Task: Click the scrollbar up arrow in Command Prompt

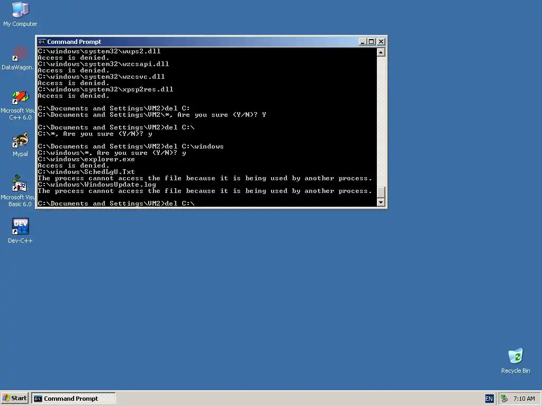Action: pos(381,52)
